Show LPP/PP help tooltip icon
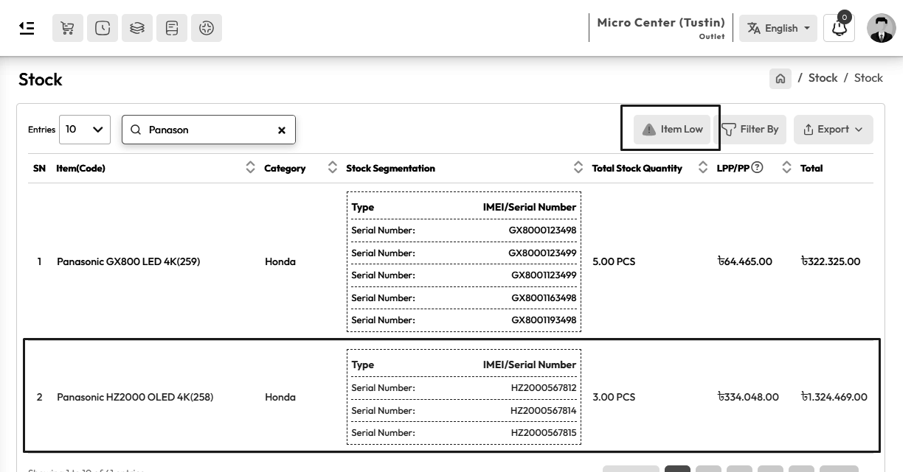Screen dimensions: 914x472 tap(757, 167)
